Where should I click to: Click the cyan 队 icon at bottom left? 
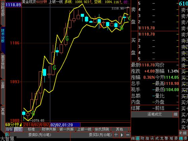[x=7, y=134]
